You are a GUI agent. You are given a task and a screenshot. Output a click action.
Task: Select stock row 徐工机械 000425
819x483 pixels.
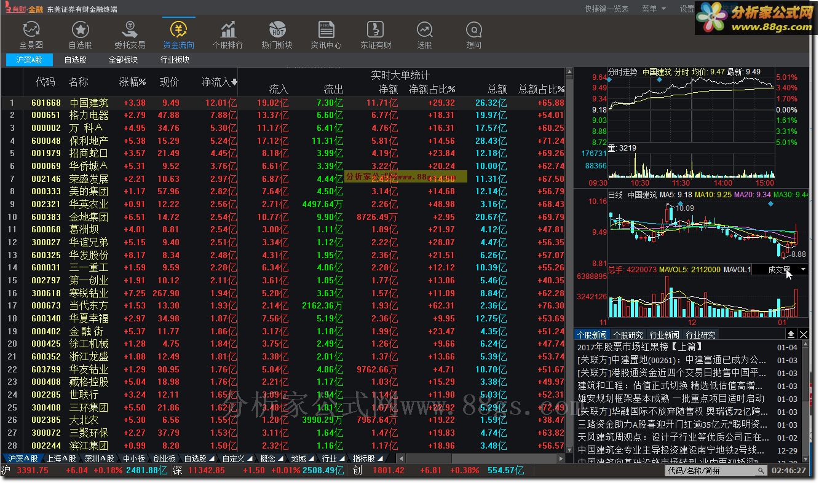pos(283,344)
